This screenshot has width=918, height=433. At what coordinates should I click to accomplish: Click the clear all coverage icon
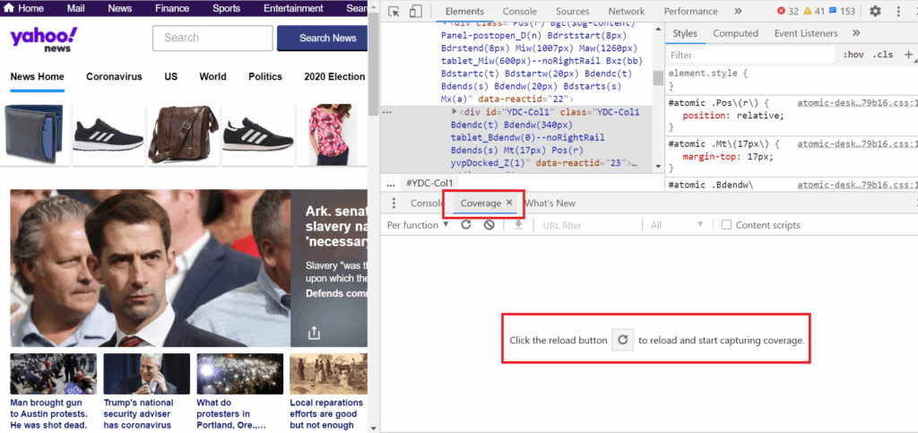point(489,225)
